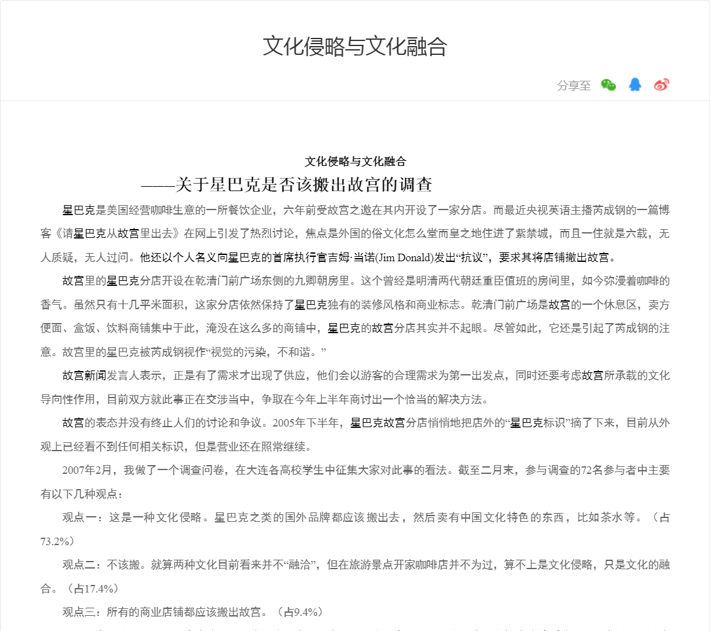
Task: Click the percentage text （占17.4%）
Action: click(92, 589)
